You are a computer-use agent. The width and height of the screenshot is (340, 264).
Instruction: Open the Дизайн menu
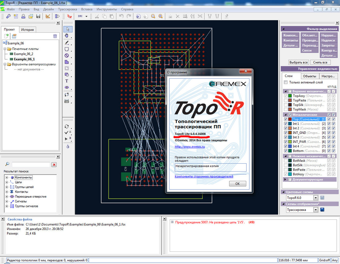pos(49,9)
